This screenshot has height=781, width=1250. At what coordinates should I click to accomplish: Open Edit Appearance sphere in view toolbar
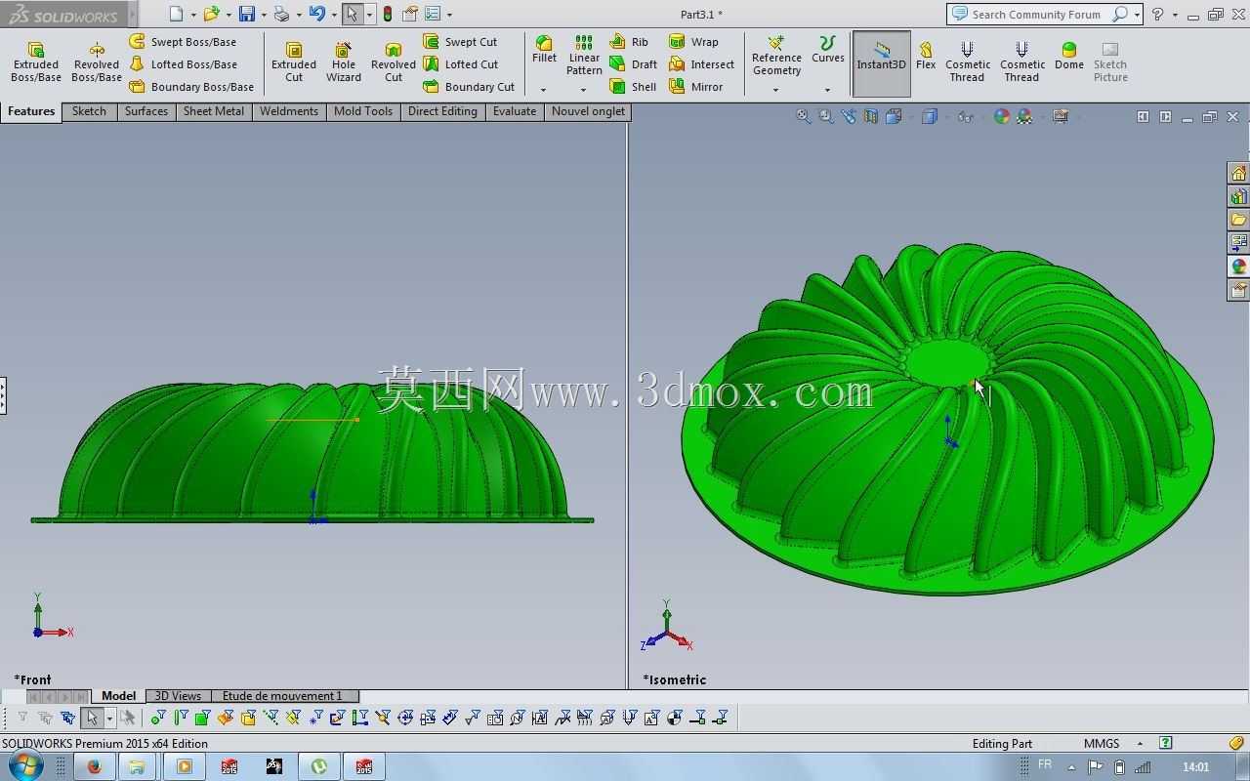click(x=1002, y=116)
